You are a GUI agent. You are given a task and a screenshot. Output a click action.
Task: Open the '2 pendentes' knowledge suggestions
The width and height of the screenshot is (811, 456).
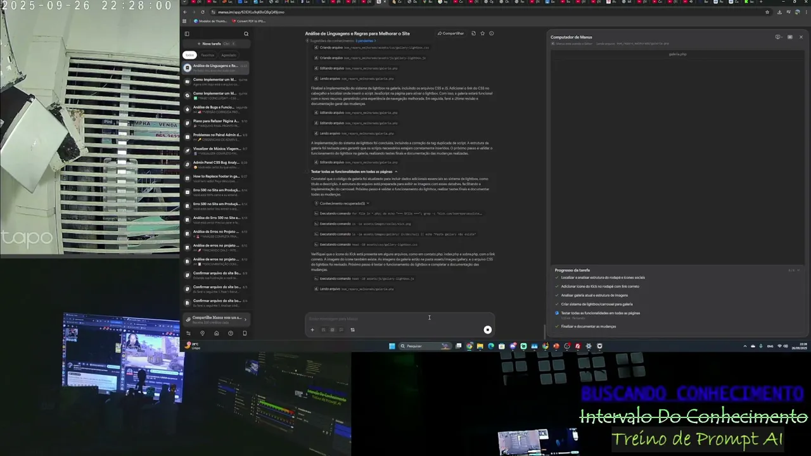tap(365, 41)
